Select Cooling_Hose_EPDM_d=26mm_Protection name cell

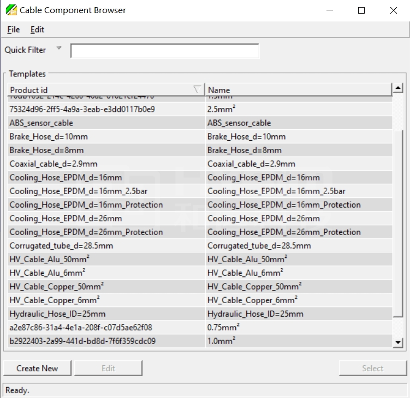(x=299, y=232)
